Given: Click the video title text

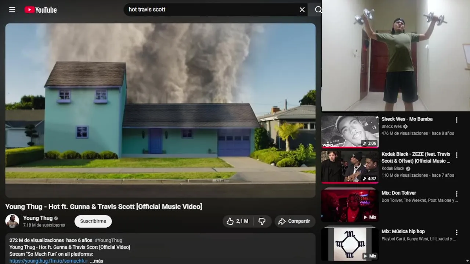Looking at the screenshot, I should 104,206.
